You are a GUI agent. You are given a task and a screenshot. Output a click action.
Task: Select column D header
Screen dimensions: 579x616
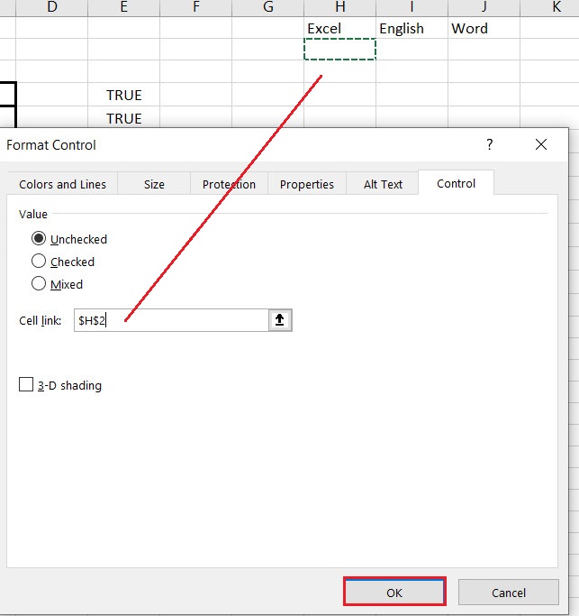(52, 7)
